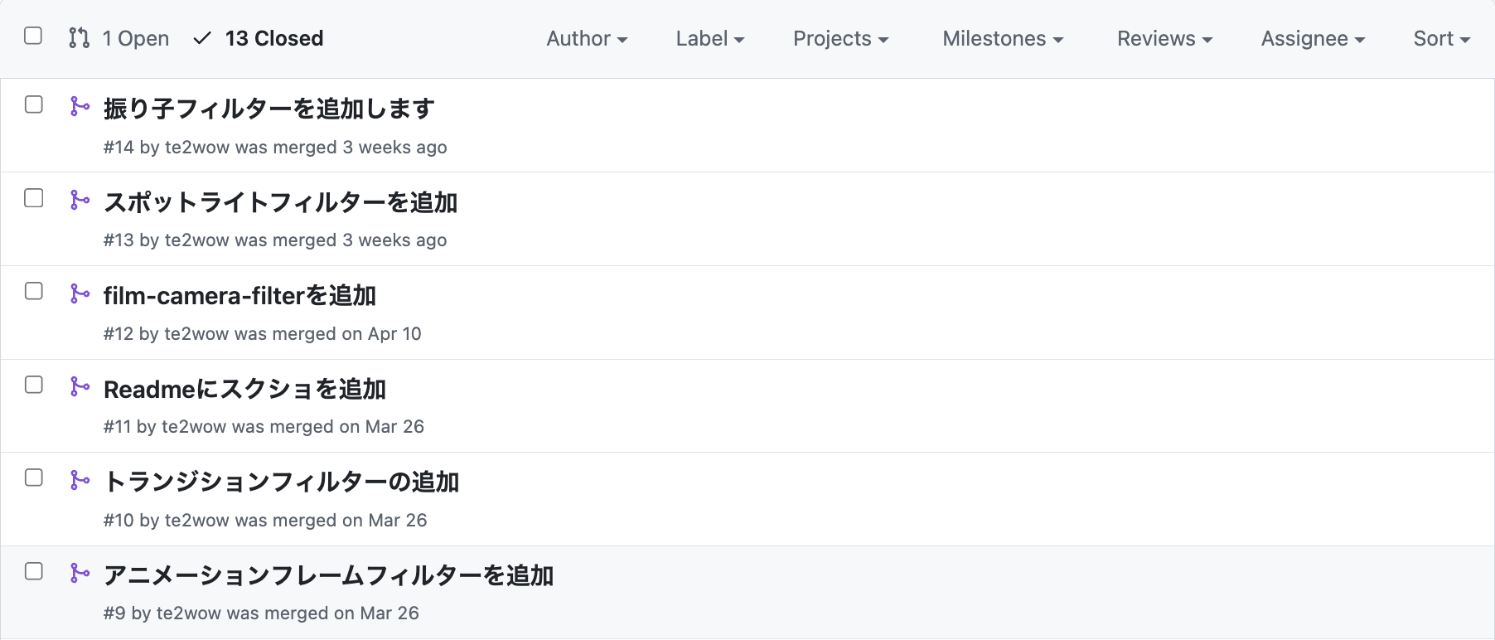This screenshot has height=640, width=1495.
Task: Toggle the select-all checkbox in the header
Action: pos(33,36)
